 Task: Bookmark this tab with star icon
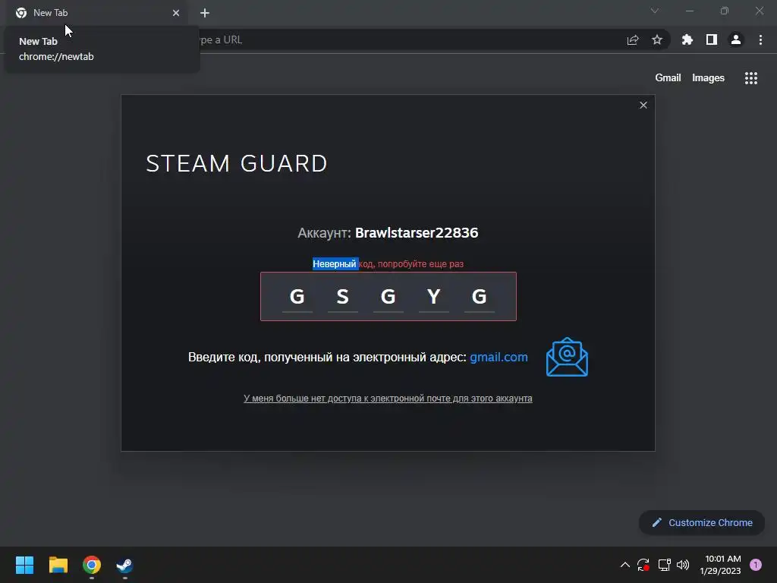656,39
